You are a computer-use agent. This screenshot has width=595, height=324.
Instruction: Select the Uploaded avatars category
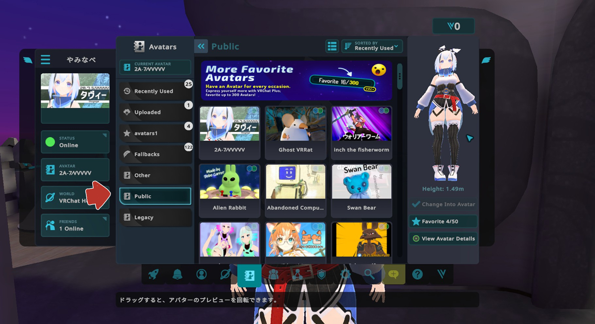(x=155, y=112)
